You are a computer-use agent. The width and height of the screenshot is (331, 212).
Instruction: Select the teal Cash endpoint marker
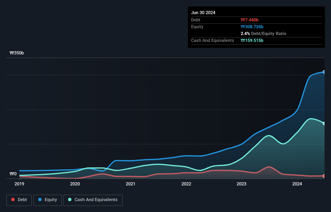coord(324,123)
